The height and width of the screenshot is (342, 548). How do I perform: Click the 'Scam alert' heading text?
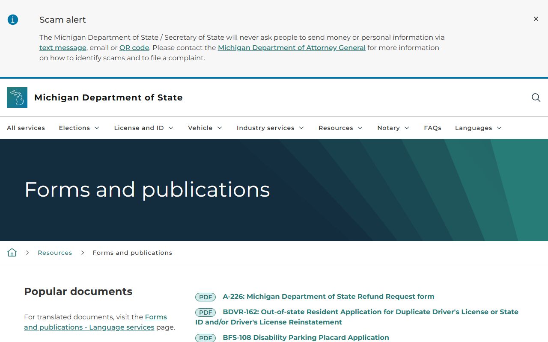click(x=63, y=20)
